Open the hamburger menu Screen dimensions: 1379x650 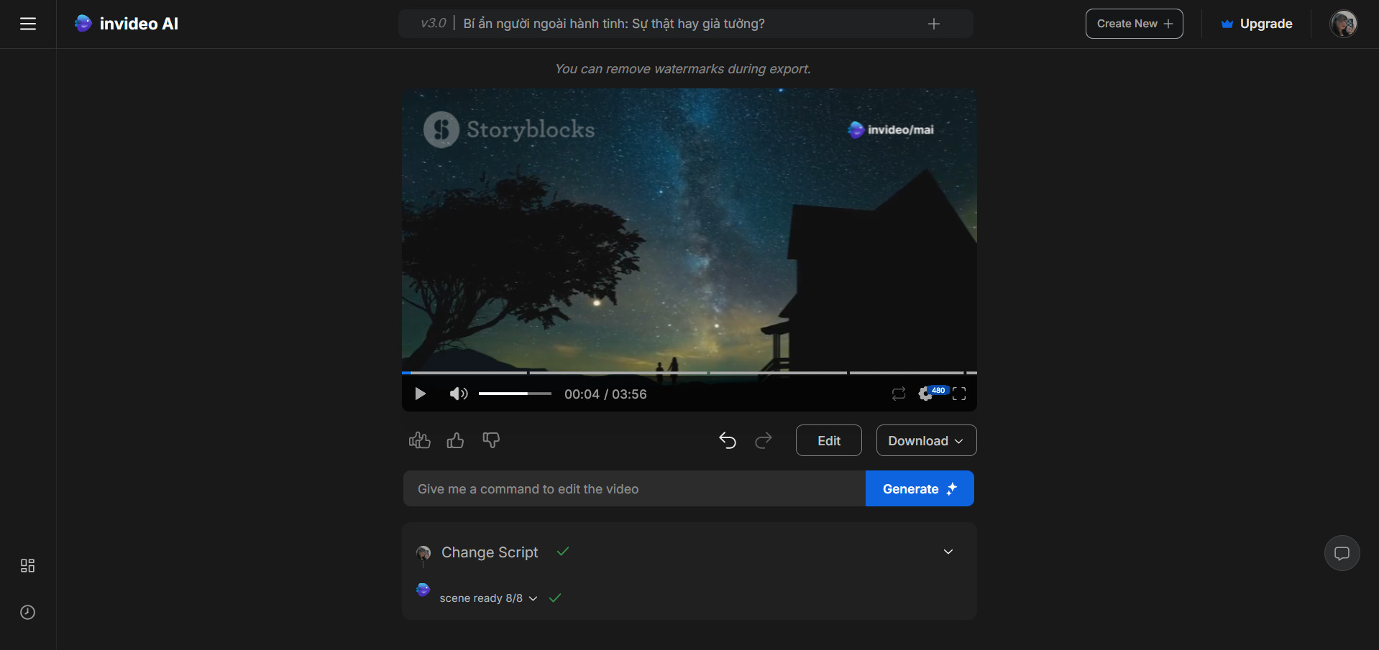[x=28, y=24]
